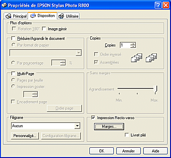Viewport: 171px width, 158px height.
Task: Confirm with the OK button
Action: pyautogui.click(x=102, y=151)
